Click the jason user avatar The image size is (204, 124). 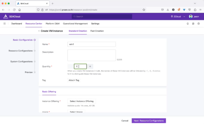coord(191,17)
